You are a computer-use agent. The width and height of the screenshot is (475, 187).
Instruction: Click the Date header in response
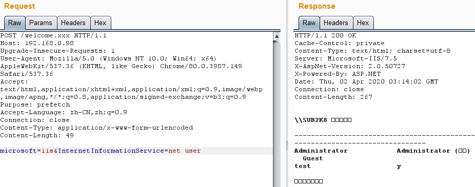[x=366, y=81]
